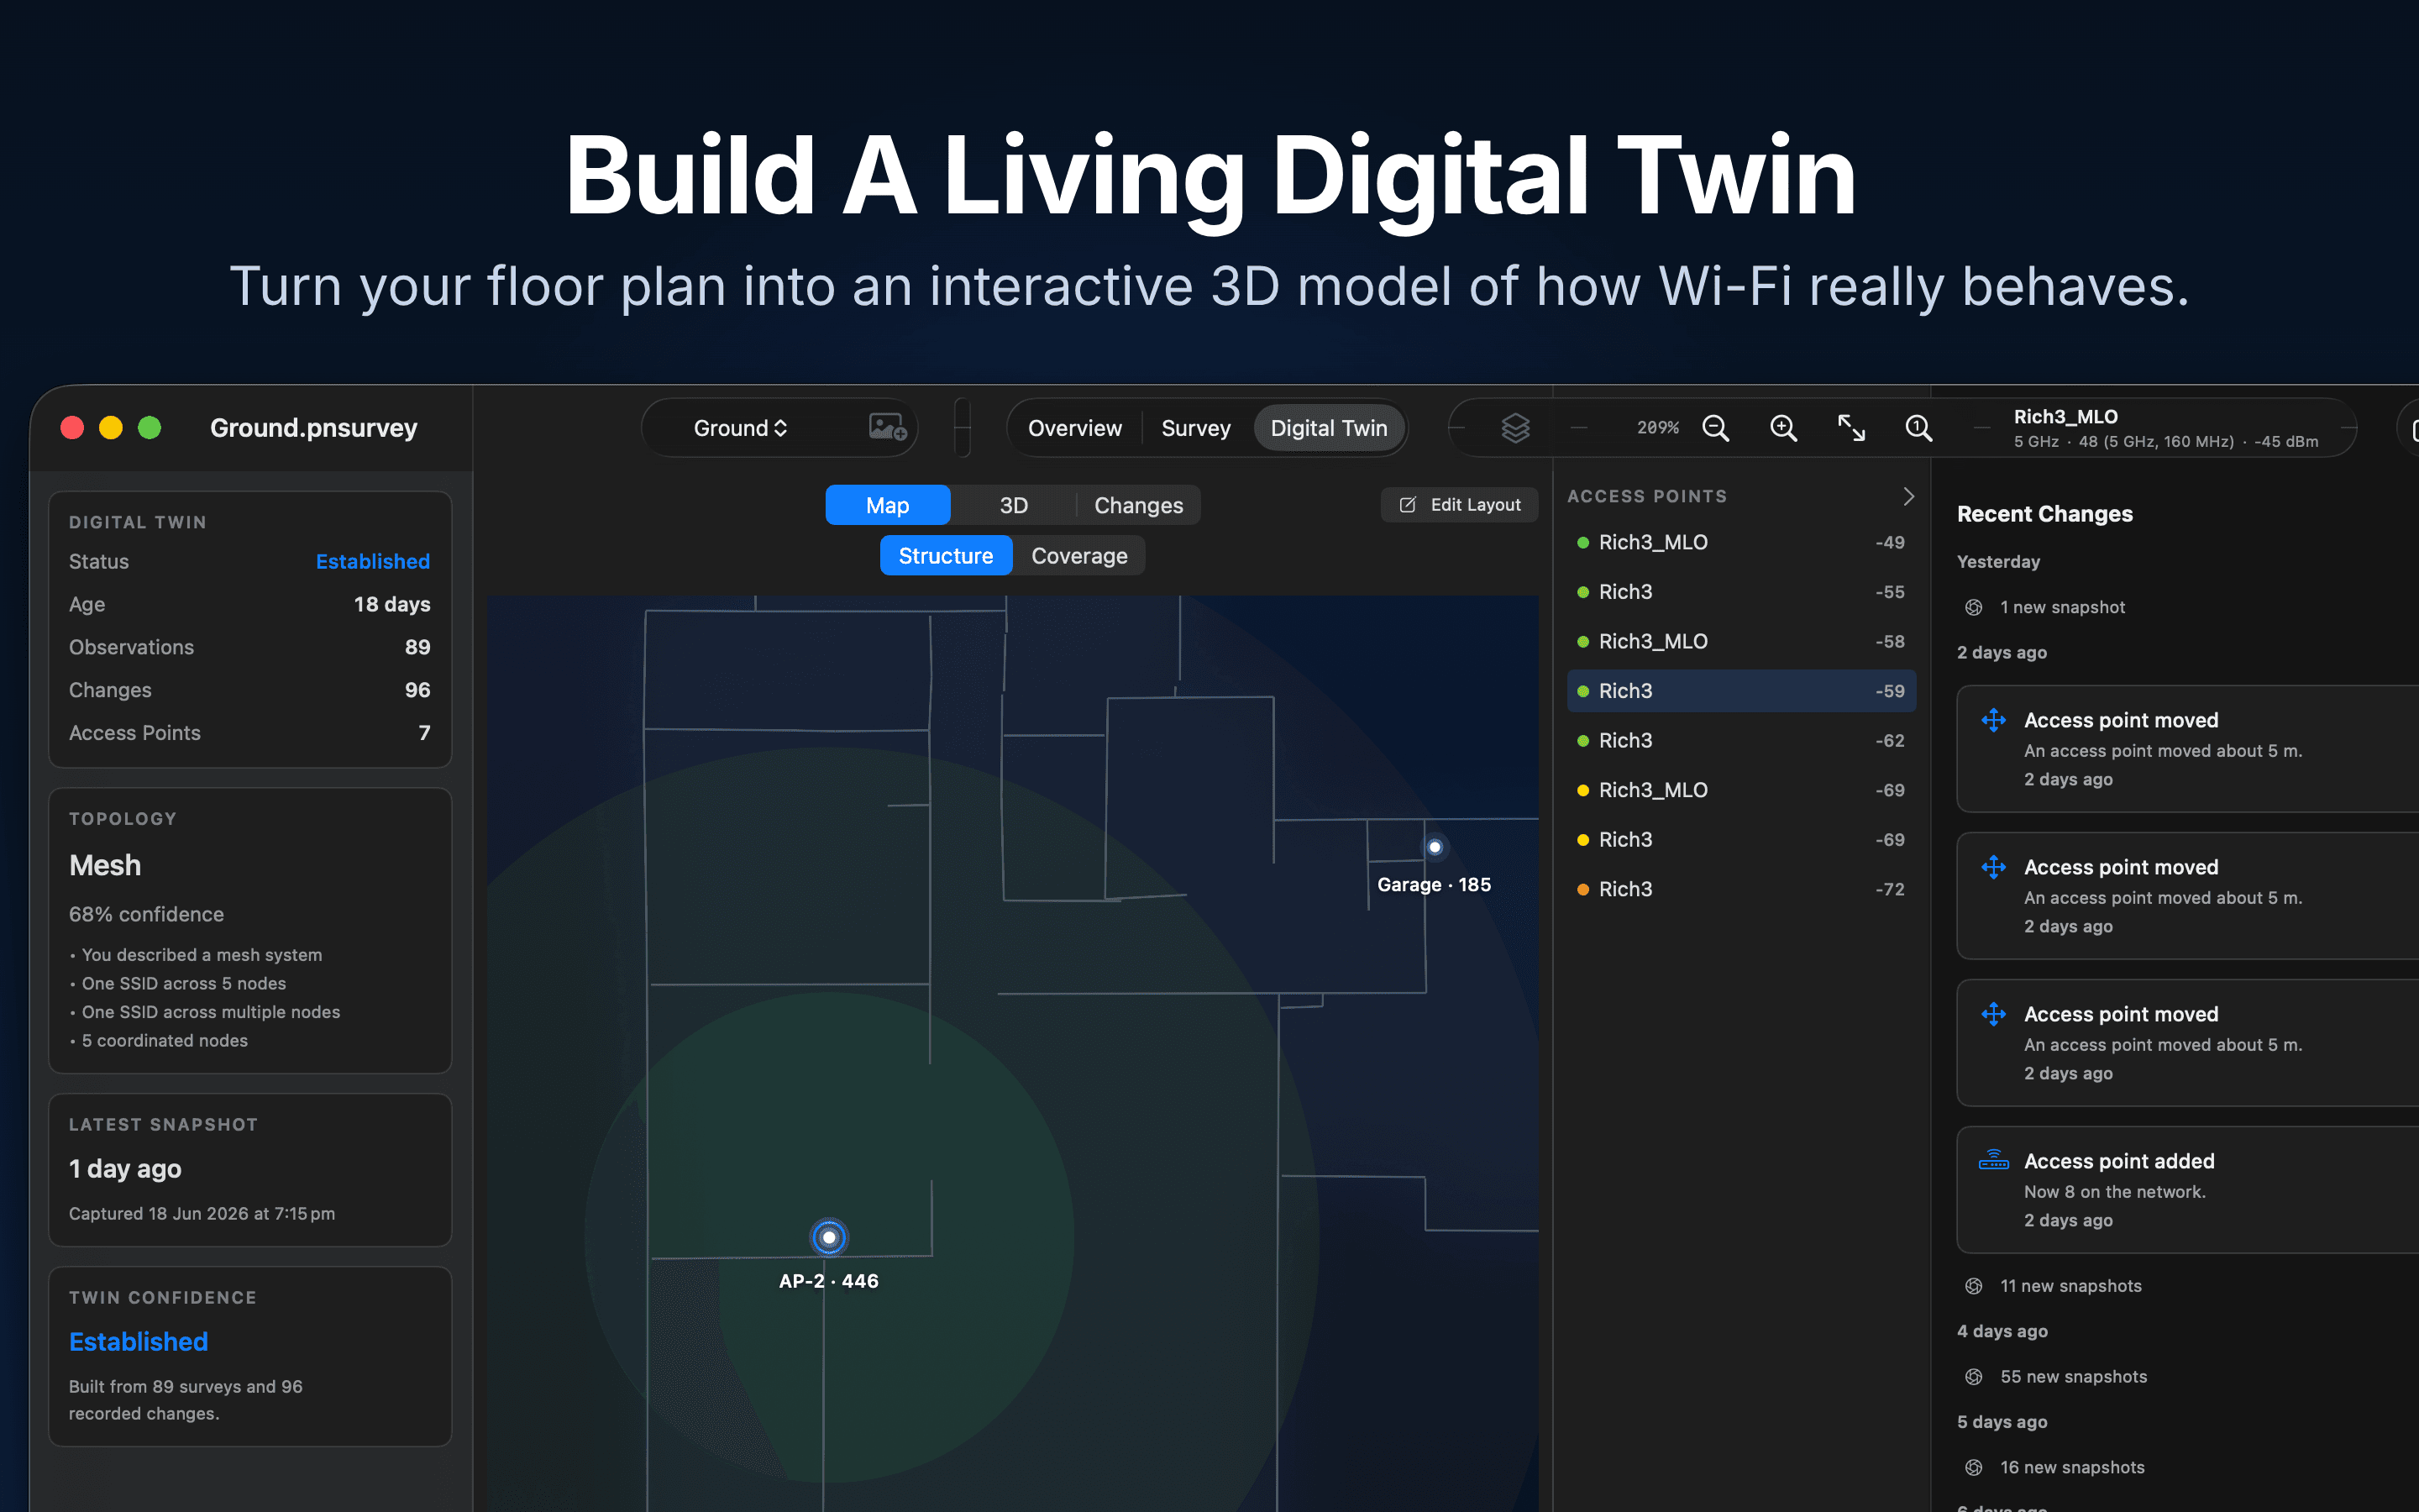The height and width of the screenshot is (1512, 2419).
Task: Select Rich3 access point at -72
Action: click(x=1741, y=889)
